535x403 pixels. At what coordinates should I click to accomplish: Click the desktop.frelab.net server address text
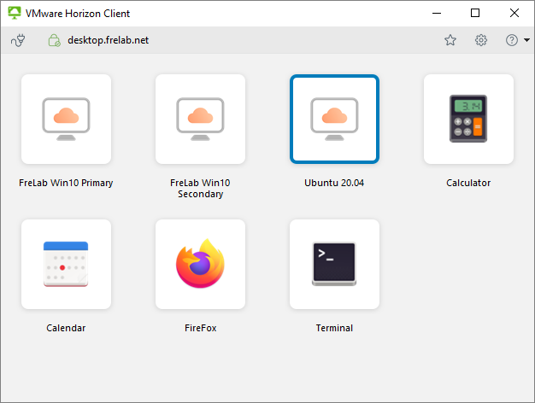point(108,40)
